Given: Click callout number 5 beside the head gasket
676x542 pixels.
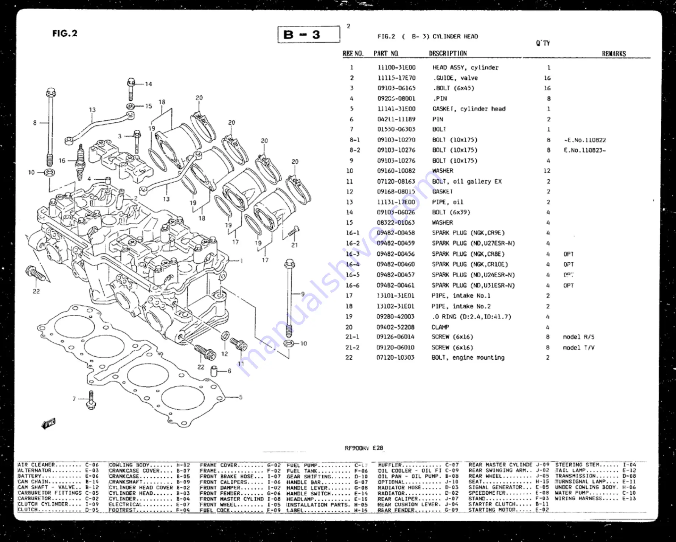Looking at the screenshot, I should (x=241, y=398).
